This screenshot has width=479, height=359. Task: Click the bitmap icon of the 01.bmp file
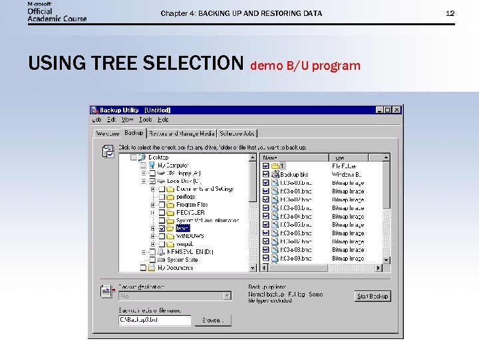[x=275, y=191]
